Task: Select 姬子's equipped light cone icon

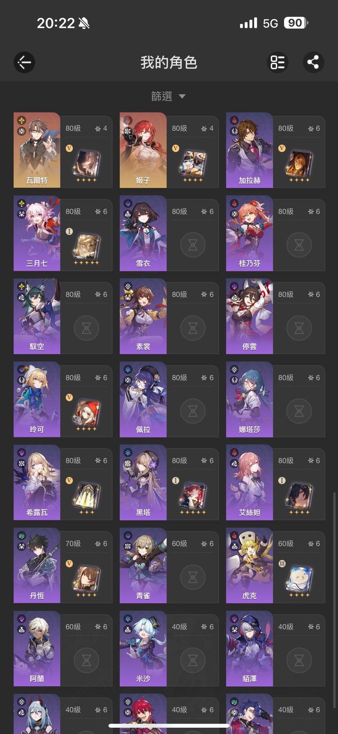Action: pyautogui.click(x=193, y=163)
